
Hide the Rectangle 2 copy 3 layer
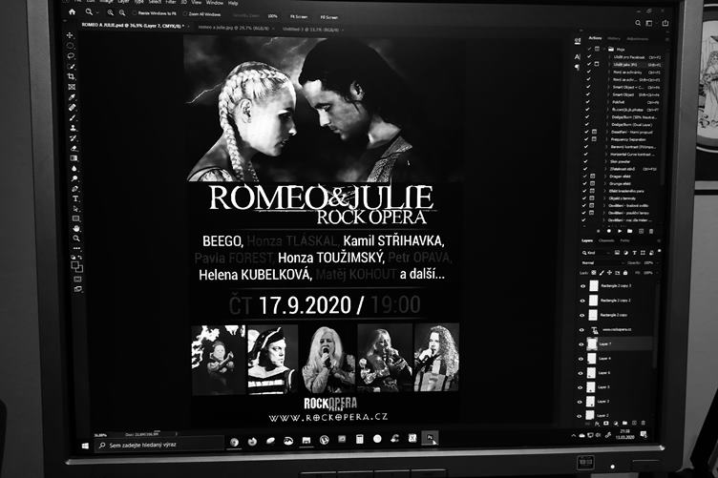pos(582,286)
